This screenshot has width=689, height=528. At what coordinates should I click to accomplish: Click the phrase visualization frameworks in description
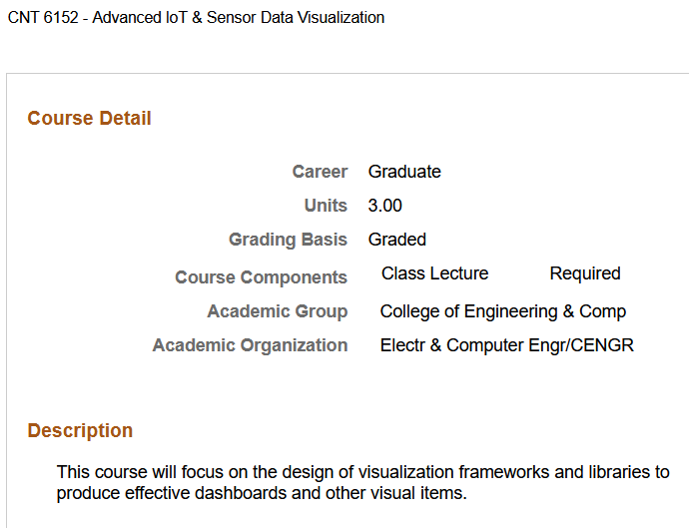[467, 472]
